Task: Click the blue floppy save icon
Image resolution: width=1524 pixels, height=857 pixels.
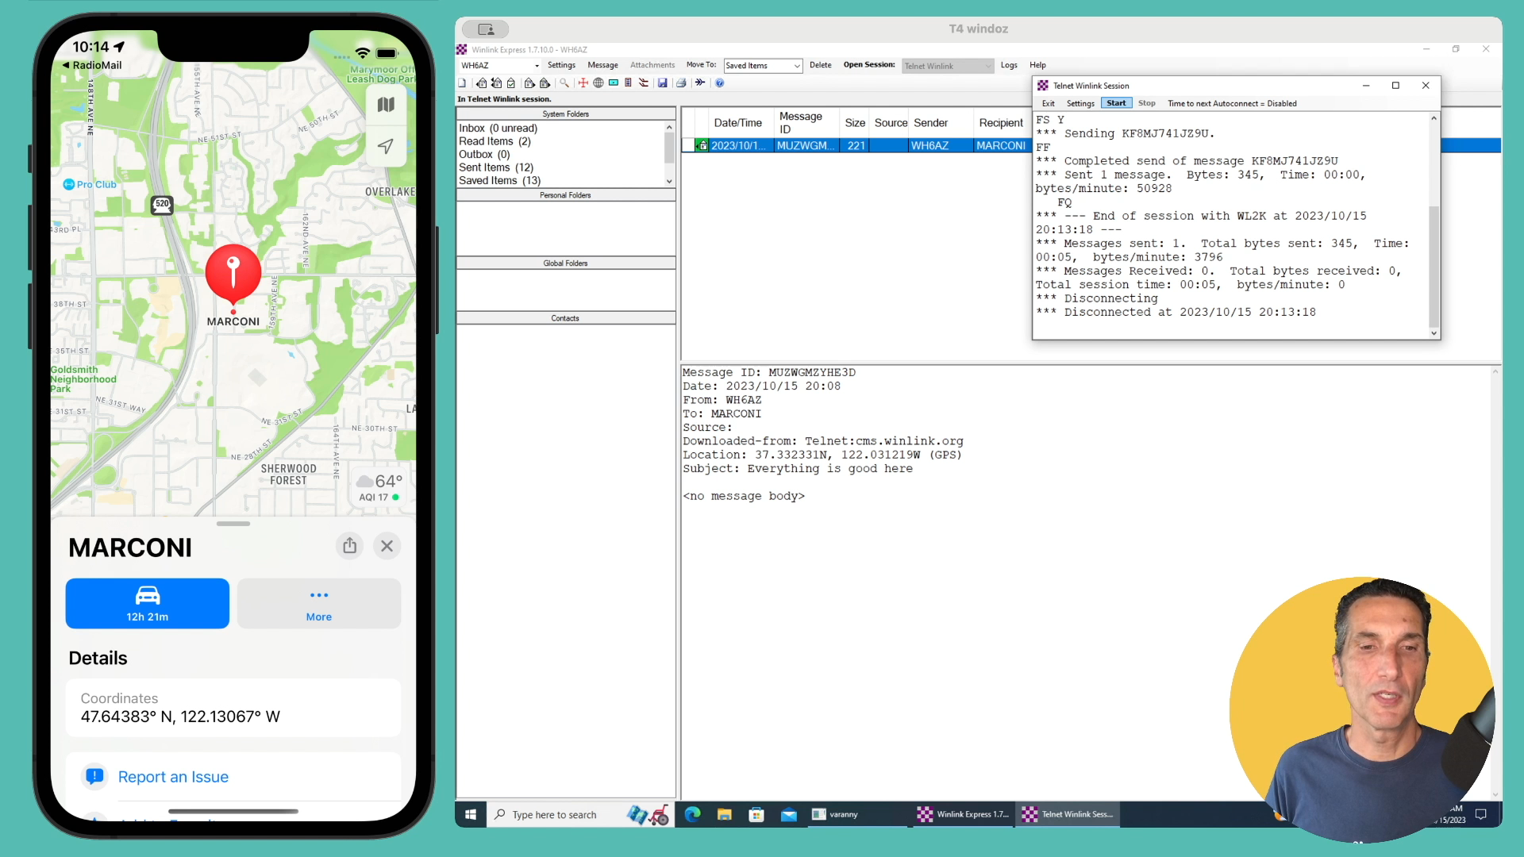Action: click(663, 83)
